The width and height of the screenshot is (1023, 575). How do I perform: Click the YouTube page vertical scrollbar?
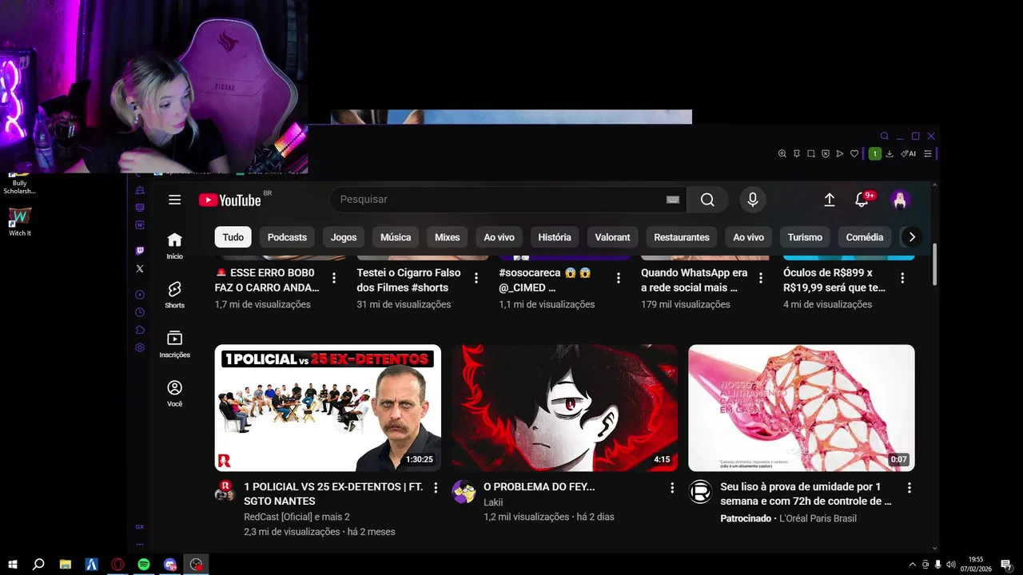coord(935,265)
